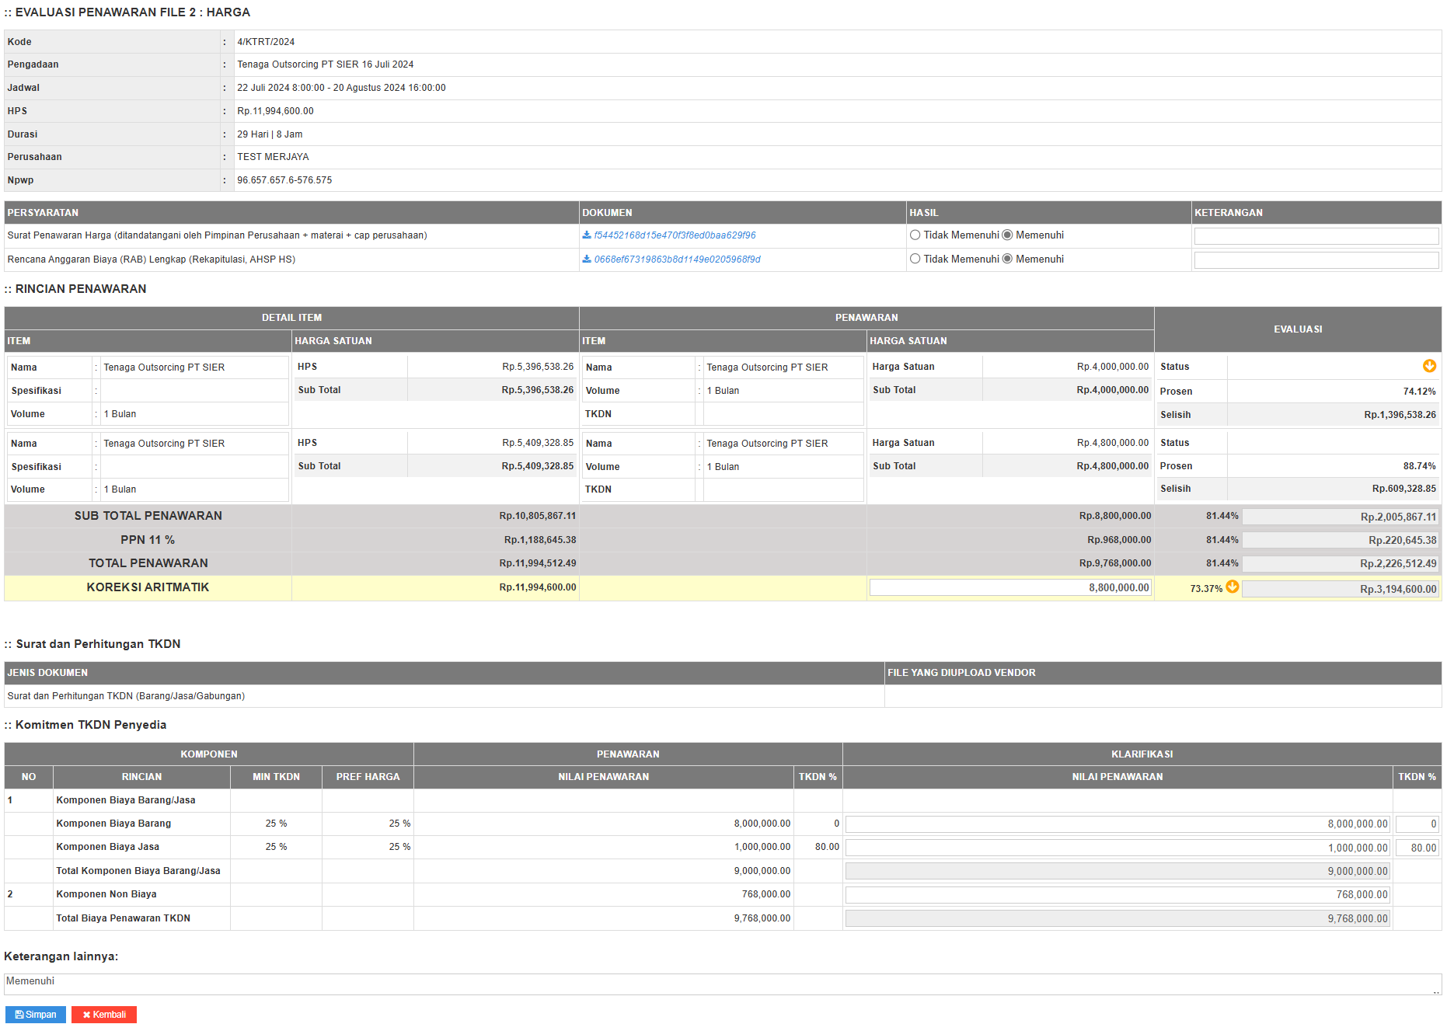
Task: Click the X icon on Kembali button
Action: pyautogui.click(x=87, y=1015)
